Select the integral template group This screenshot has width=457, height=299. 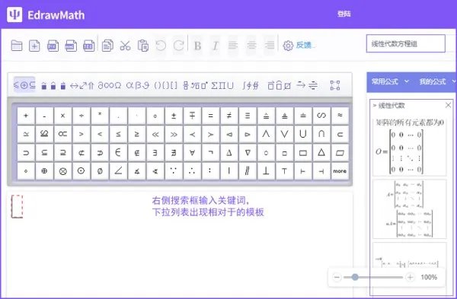coord(251,86)
